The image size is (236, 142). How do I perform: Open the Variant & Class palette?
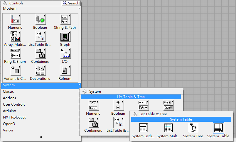coord(15,70)
